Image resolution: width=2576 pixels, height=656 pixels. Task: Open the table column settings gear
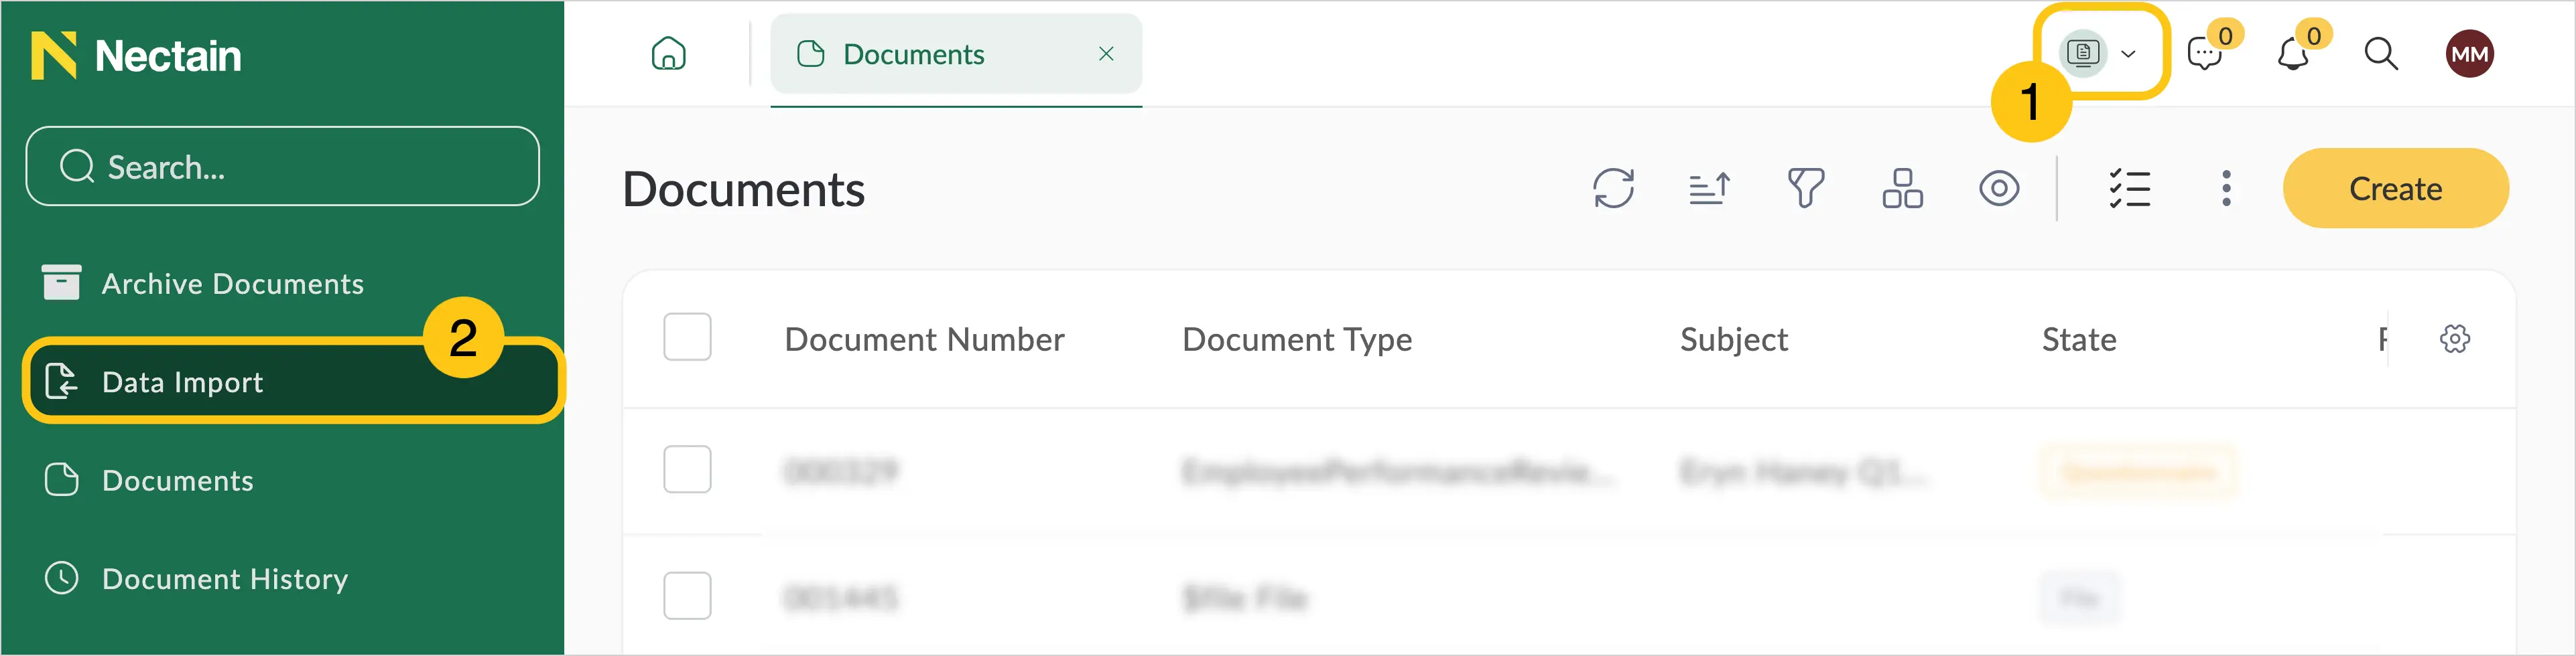click(2454, 339)
